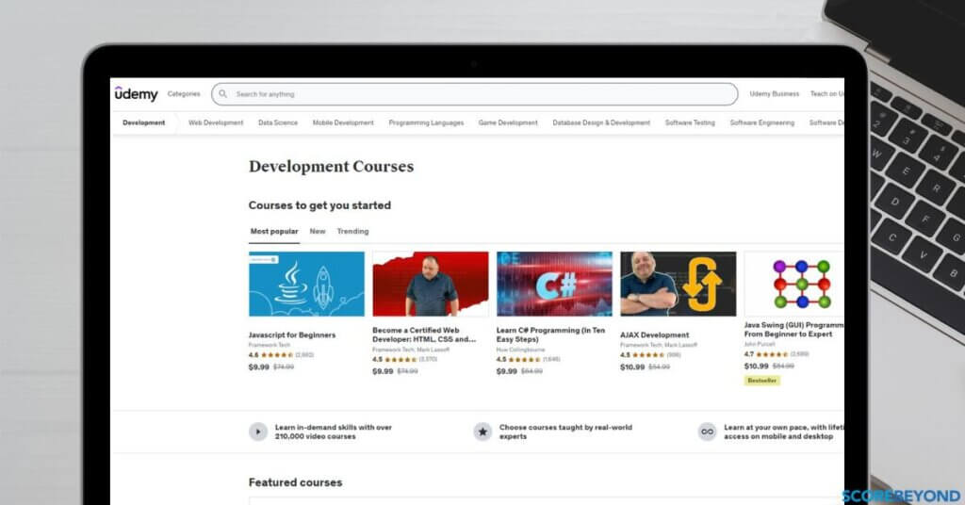Click the Bestseller badge on Java Swing
Image resolution: width=965 pixels, height=505 pixels.
761,381
